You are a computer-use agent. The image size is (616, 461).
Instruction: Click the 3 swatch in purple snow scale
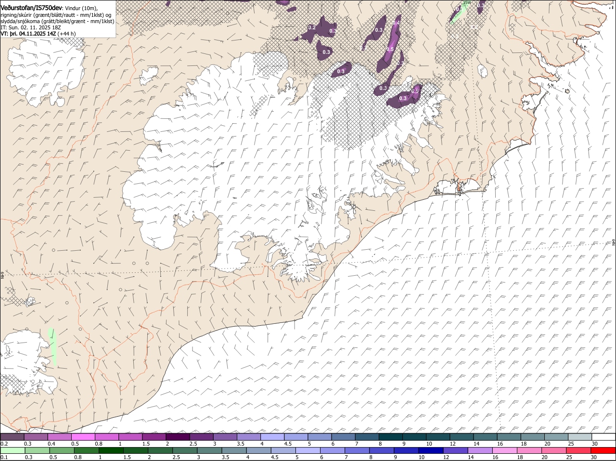click(225, 437)
